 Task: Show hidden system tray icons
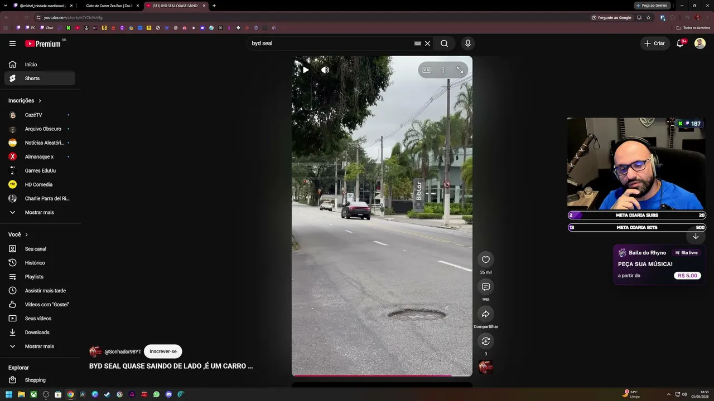click(669, 394)
